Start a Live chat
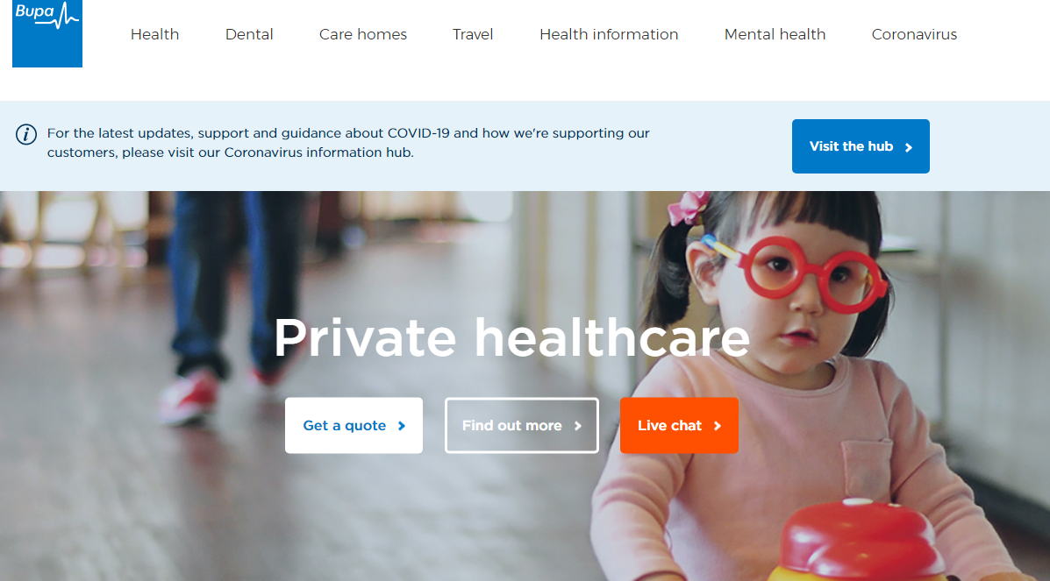Viewport: 1050px width, 581px height. pos(679,426)
